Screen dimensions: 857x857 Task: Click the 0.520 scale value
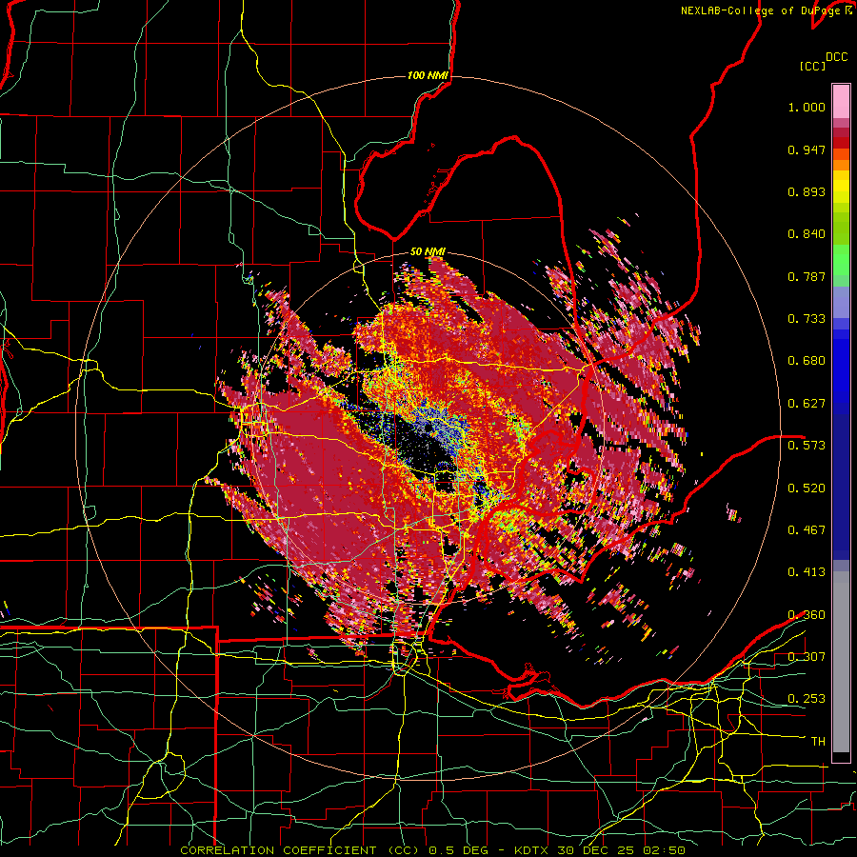(807, 488)
